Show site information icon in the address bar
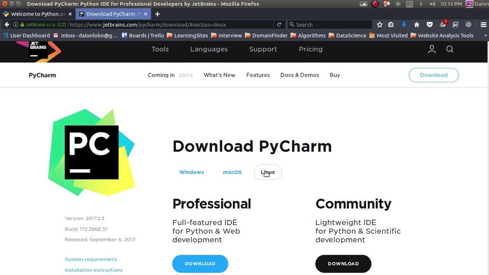The height and width of the screenshot is (275, 489). pos(16,24)
